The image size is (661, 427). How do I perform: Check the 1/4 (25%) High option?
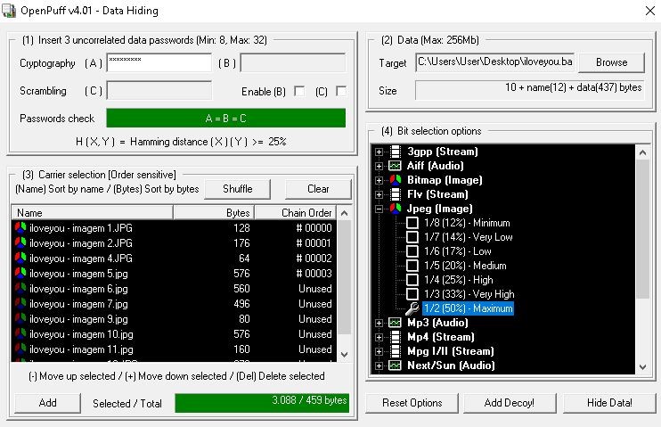click(x=412, y=280)
